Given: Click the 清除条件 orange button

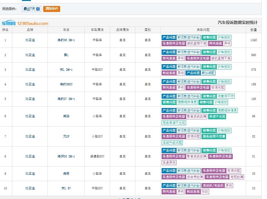Looking at the screenshot, I should pos(52,9).
